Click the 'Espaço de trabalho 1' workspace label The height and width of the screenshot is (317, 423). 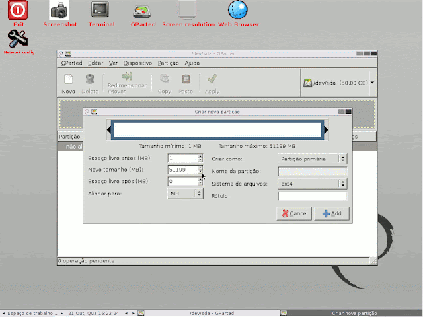pyautogui.click(x=32, y=314)
